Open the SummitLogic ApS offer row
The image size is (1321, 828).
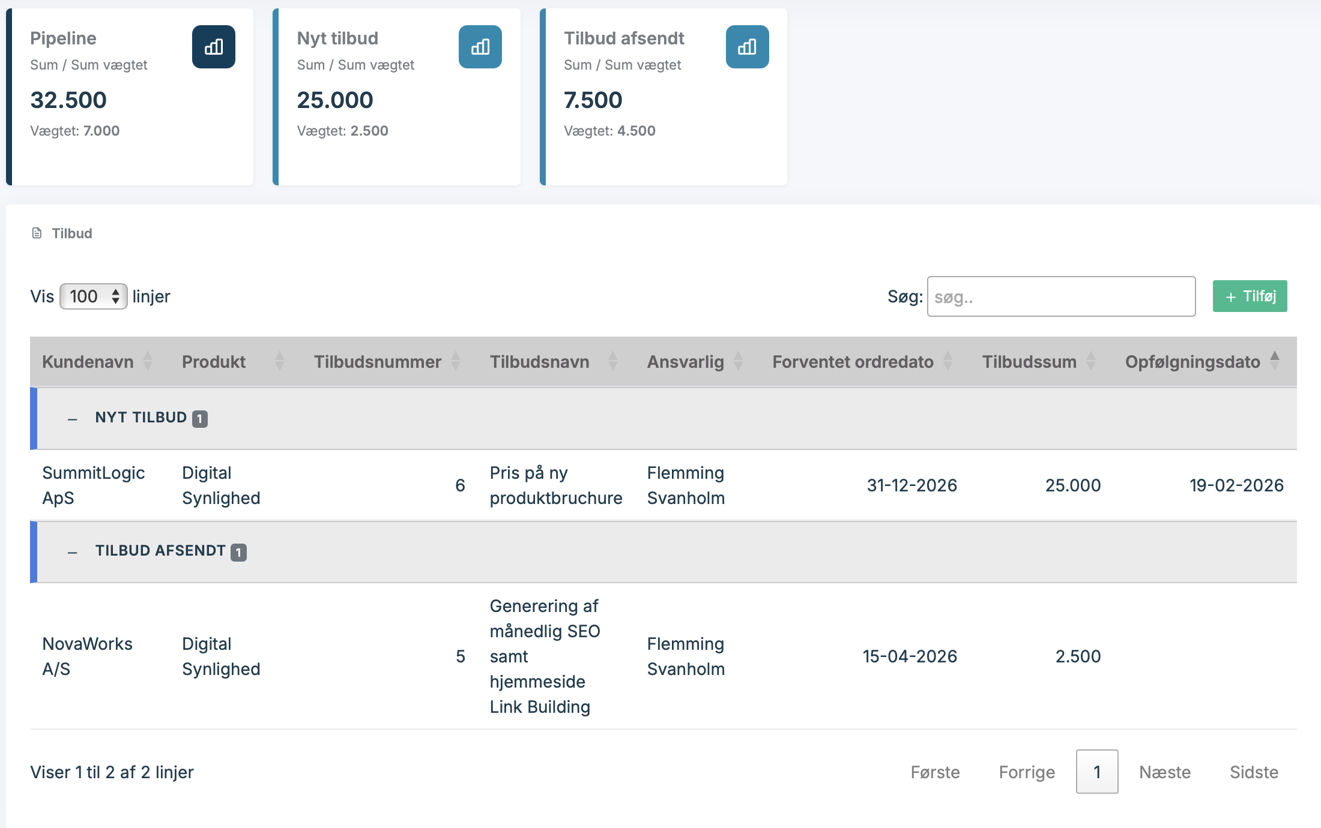(93, 485)
